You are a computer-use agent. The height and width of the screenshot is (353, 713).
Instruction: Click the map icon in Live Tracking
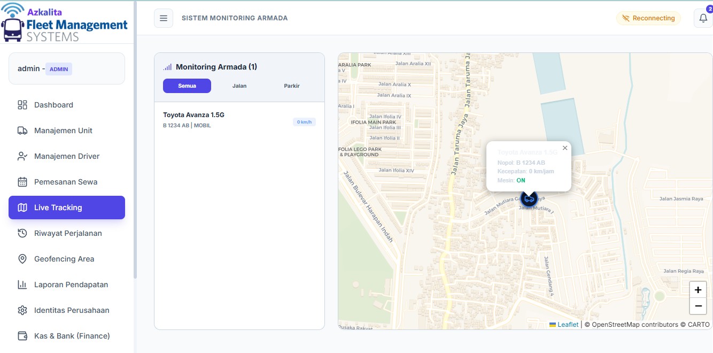22,208
